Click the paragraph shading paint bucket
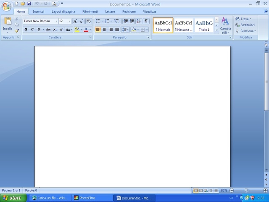The image size is (269, 202). 134,29
